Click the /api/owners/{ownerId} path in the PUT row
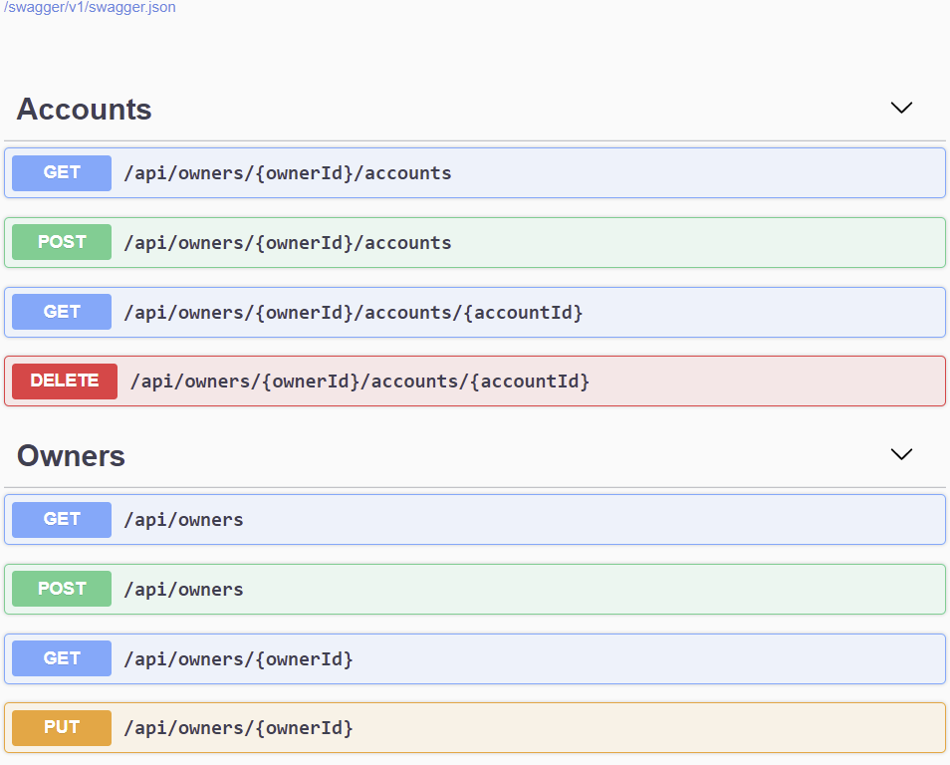Viewport: 950px width, 765px height. 238,728
